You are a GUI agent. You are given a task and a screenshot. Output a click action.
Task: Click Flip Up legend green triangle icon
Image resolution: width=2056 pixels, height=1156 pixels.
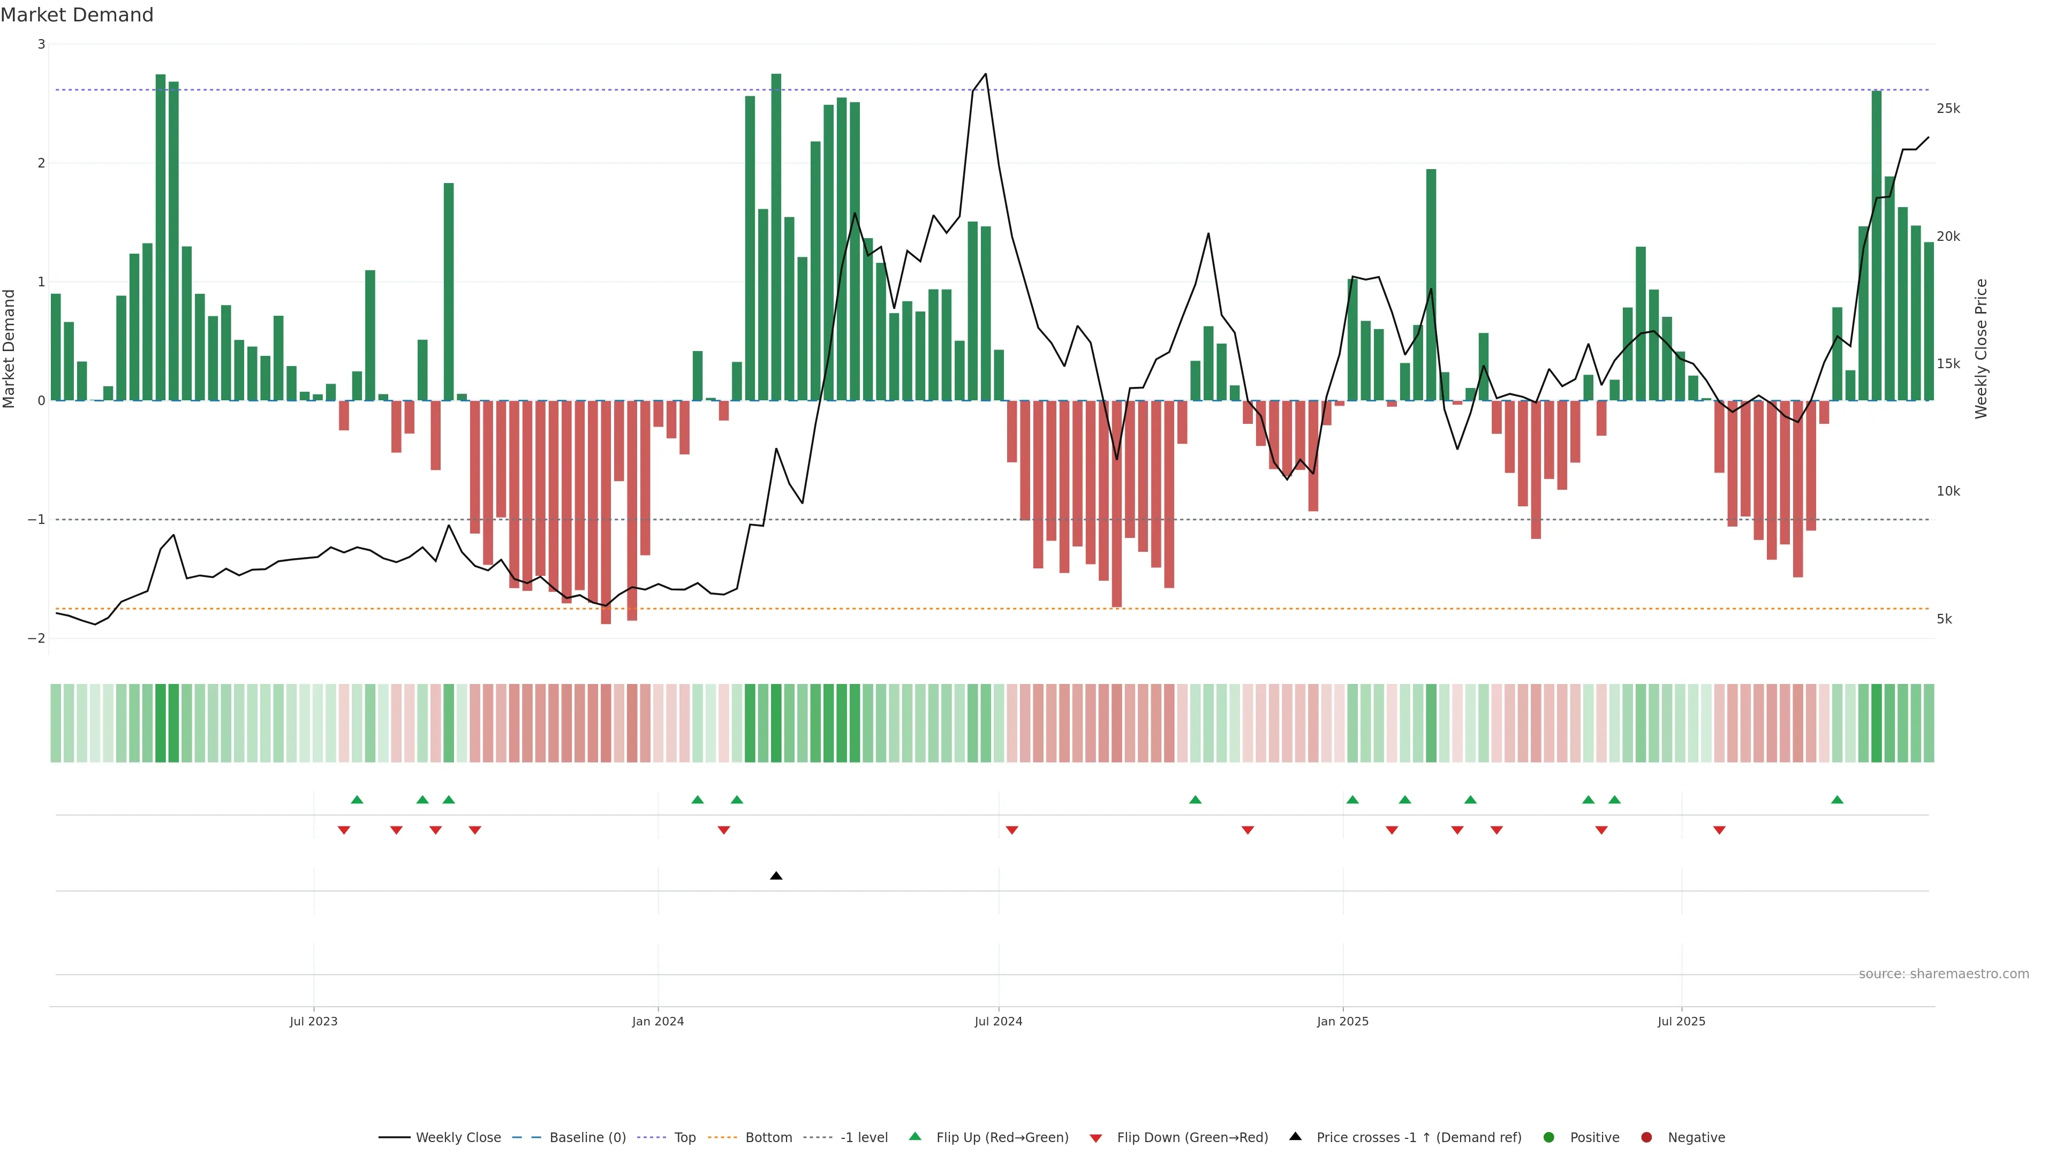click(x=916, y=1136)
